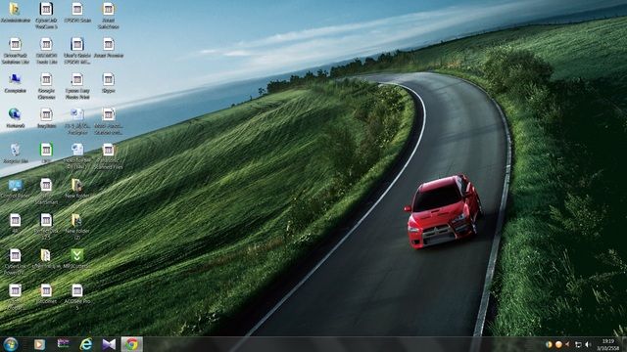Open the network status tray icon
This screenshot has width=627, height=352.
[x=578, y=344]
